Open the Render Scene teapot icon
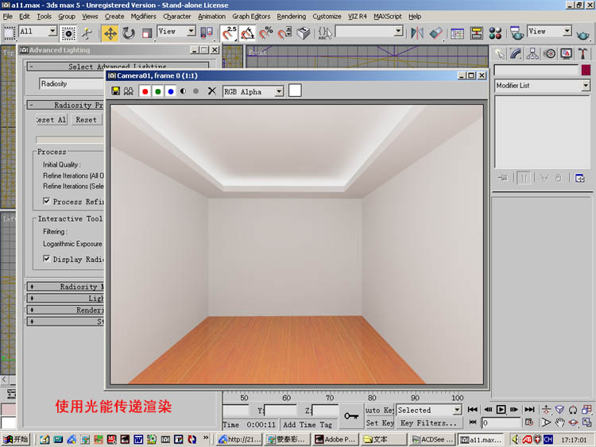596x447 pixels. (517, 33)
